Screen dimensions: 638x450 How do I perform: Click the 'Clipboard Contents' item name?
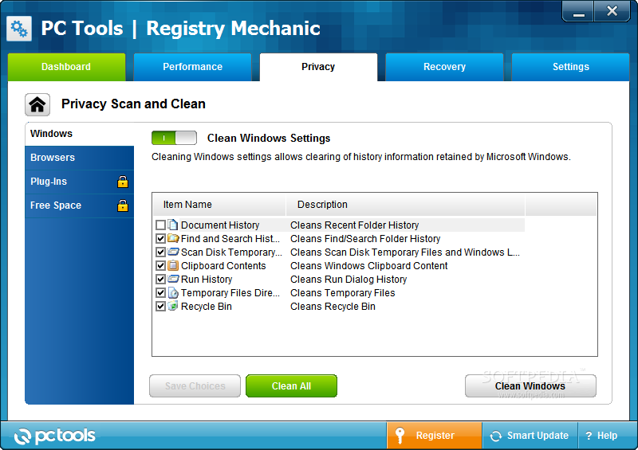pos(223,266)
